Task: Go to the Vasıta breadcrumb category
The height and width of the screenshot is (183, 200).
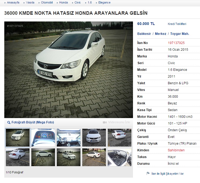Action: pyautogui.click(x=30, y=3)
